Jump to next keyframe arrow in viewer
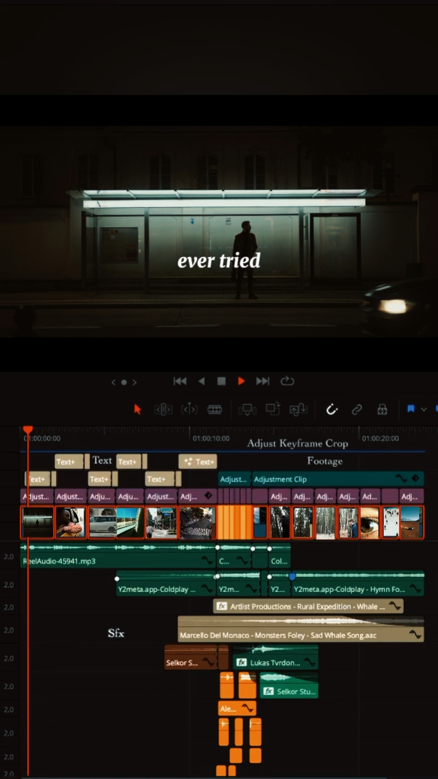 134,382
